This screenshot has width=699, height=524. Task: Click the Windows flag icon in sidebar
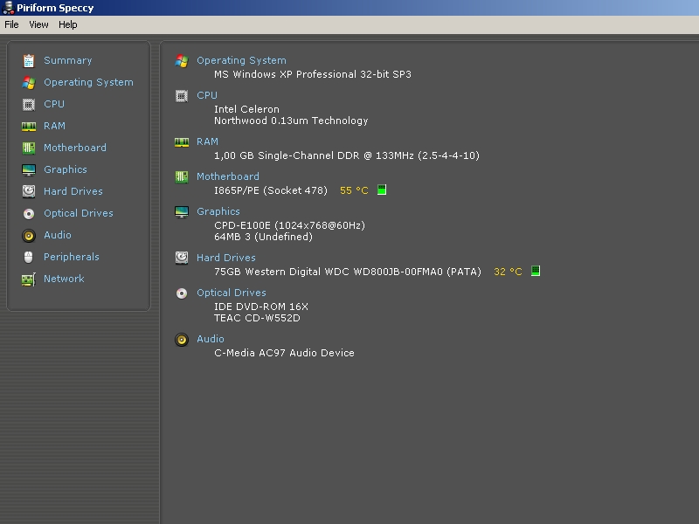pyautogui.click(x=29, y=82)
